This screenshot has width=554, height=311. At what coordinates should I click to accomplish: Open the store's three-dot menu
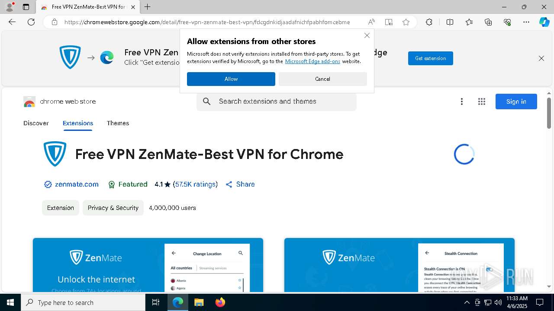pyautogui.click(x=462, y=102)
